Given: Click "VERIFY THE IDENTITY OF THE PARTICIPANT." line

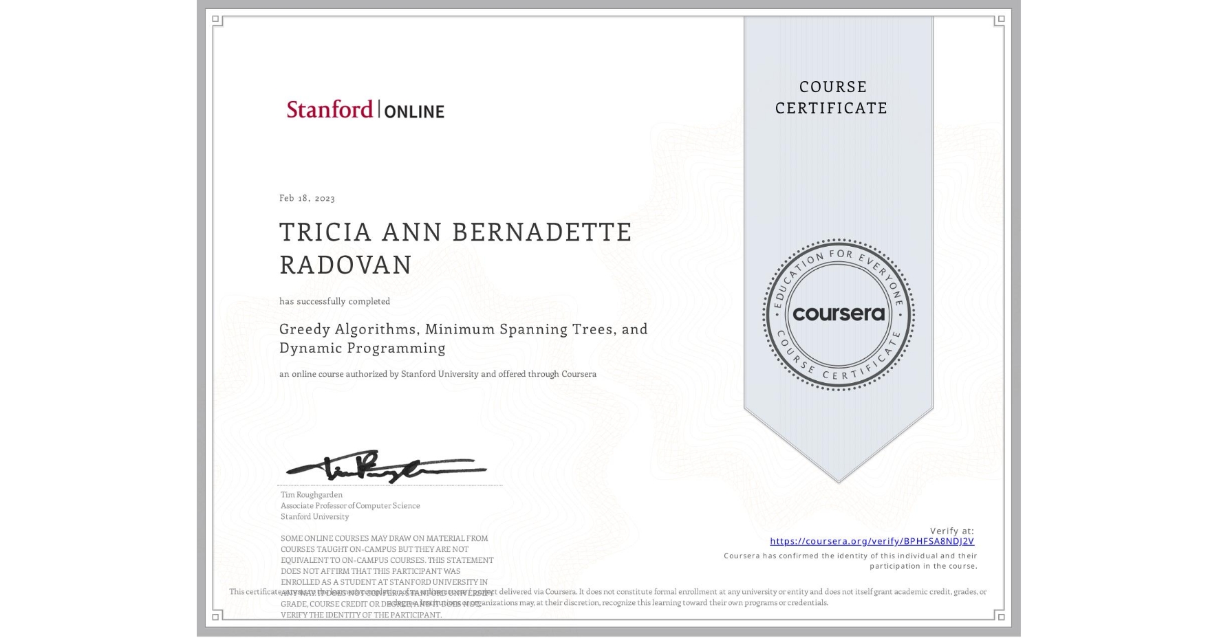Looking at the screenshot, I should pos(361,615).
